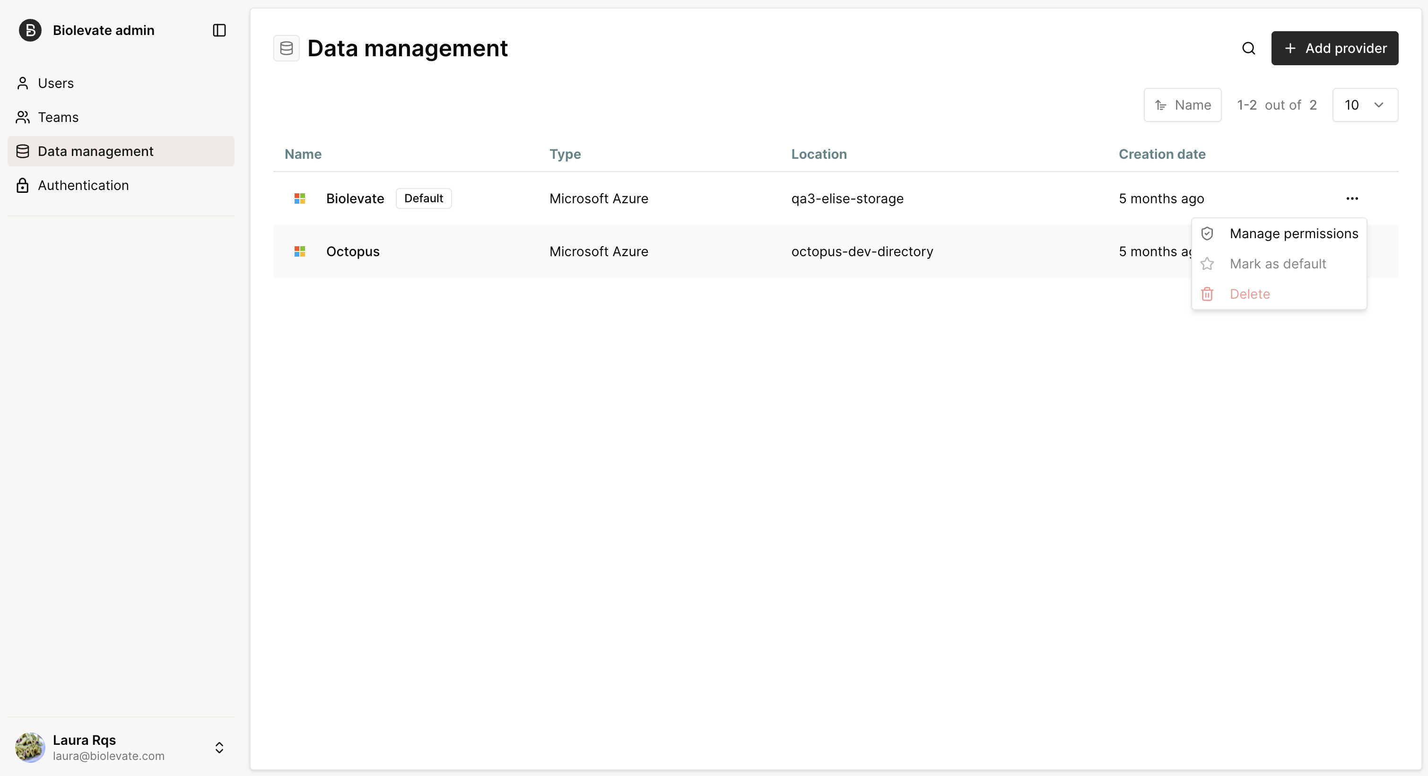Click the chevron on the page size selector

[x=1379, y=105]
